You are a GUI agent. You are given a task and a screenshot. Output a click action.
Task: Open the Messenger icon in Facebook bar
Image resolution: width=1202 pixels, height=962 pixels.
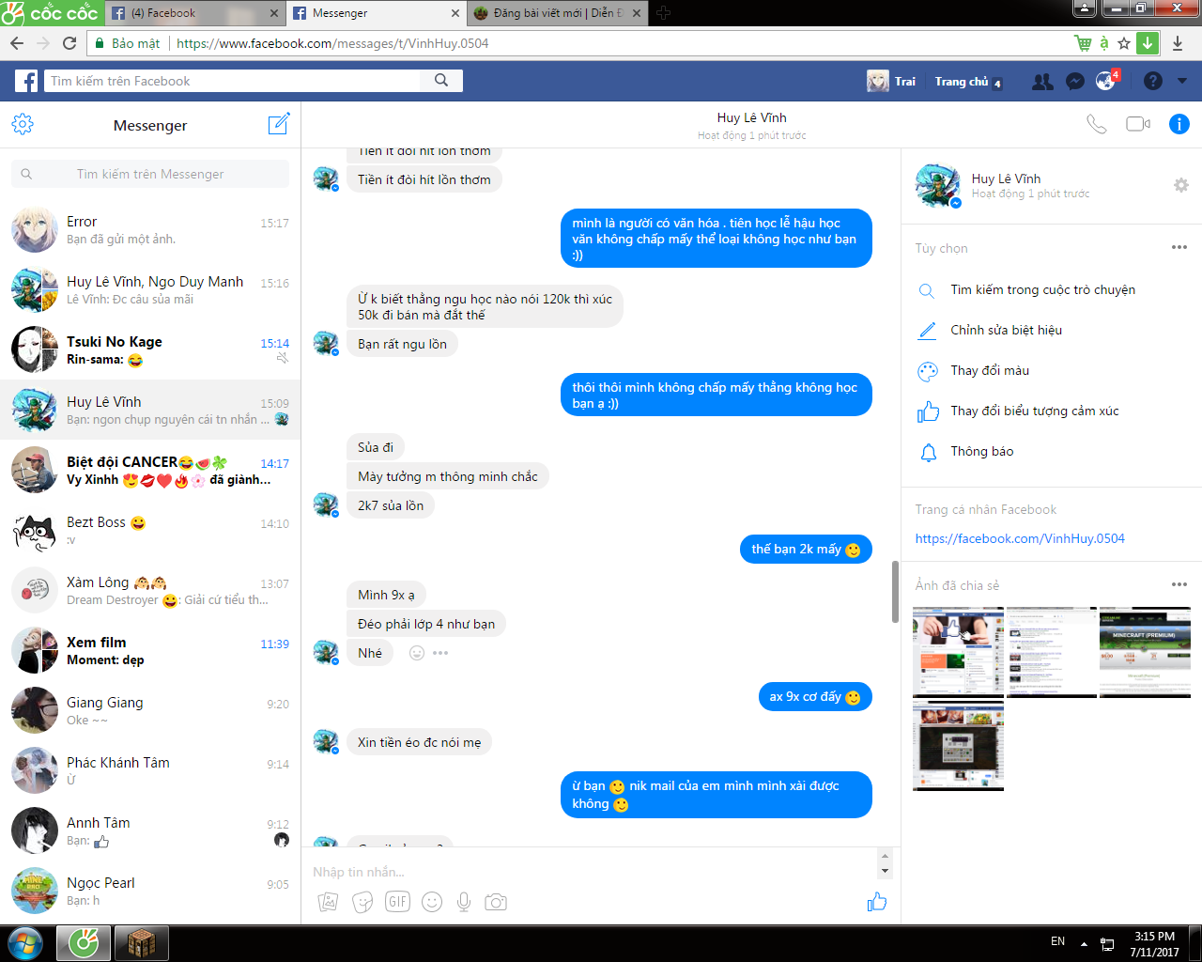pos(1075,82)
